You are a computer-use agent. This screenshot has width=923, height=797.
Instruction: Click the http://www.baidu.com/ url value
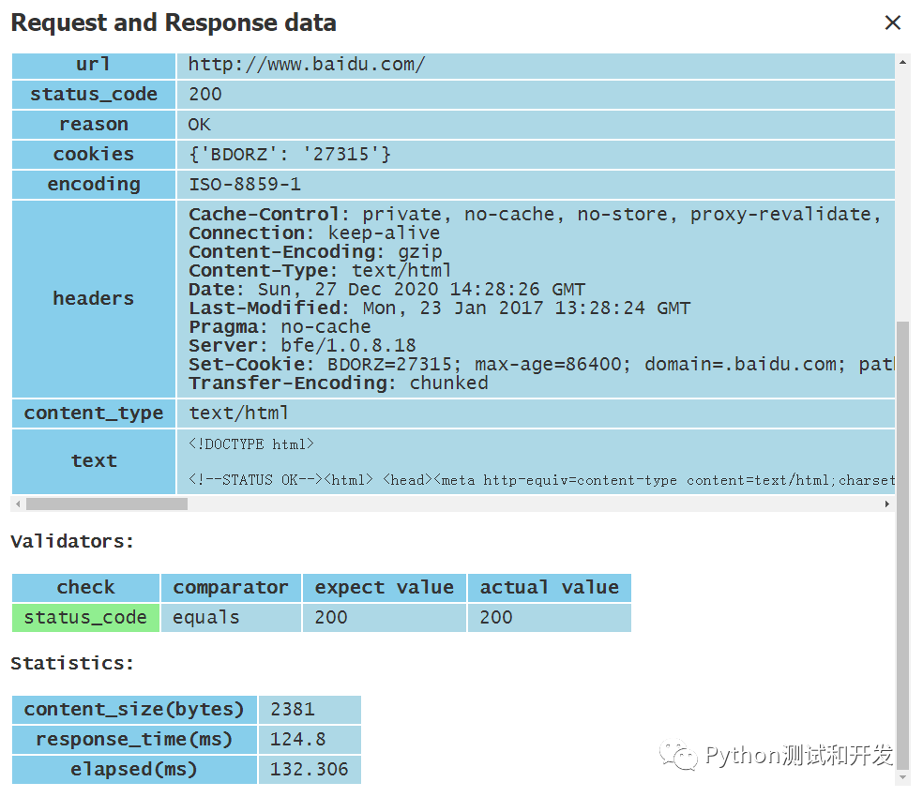307,65
